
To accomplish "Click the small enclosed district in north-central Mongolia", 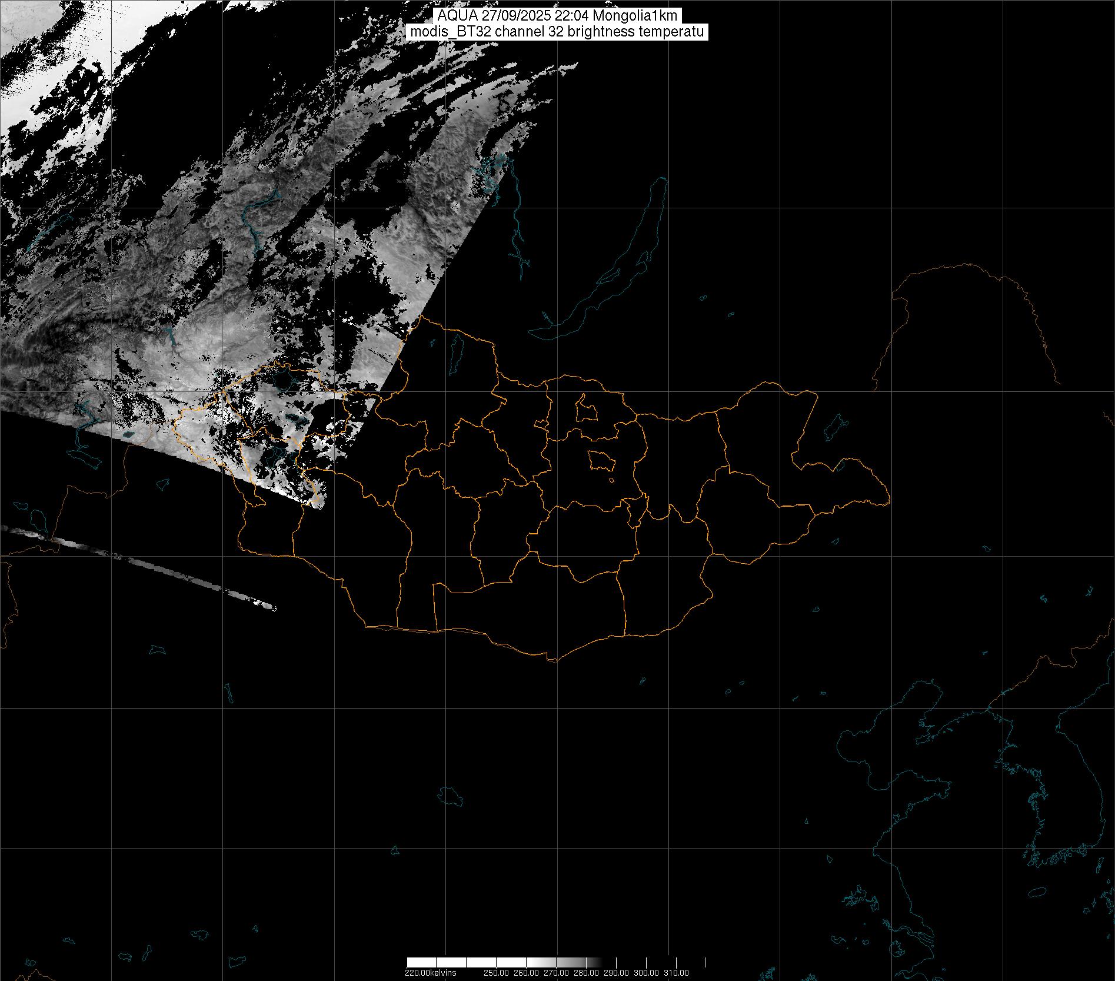I will pos(586,409).
